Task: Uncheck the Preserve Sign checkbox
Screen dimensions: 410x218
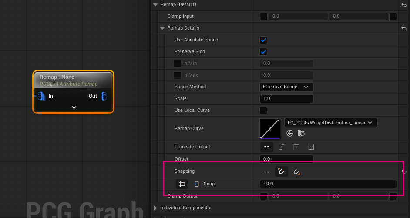Action: [x=263, y=52]
